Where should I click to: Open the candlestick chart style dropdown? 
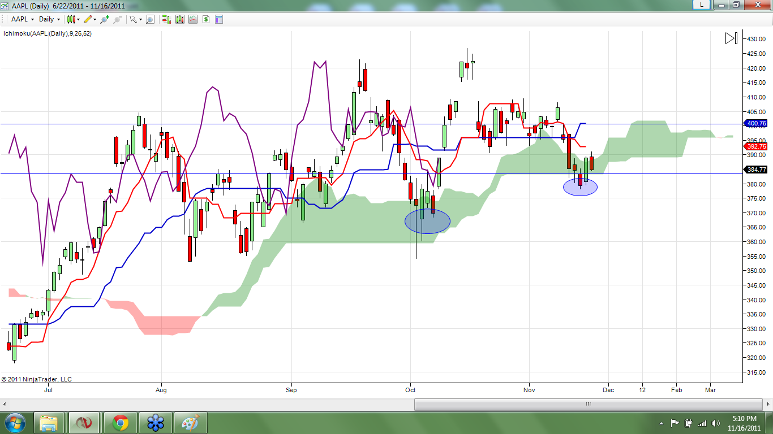tap(74, 19)
